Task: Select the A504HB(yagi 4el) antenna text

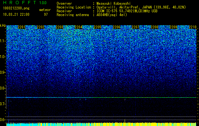Action: pos(112,15)
